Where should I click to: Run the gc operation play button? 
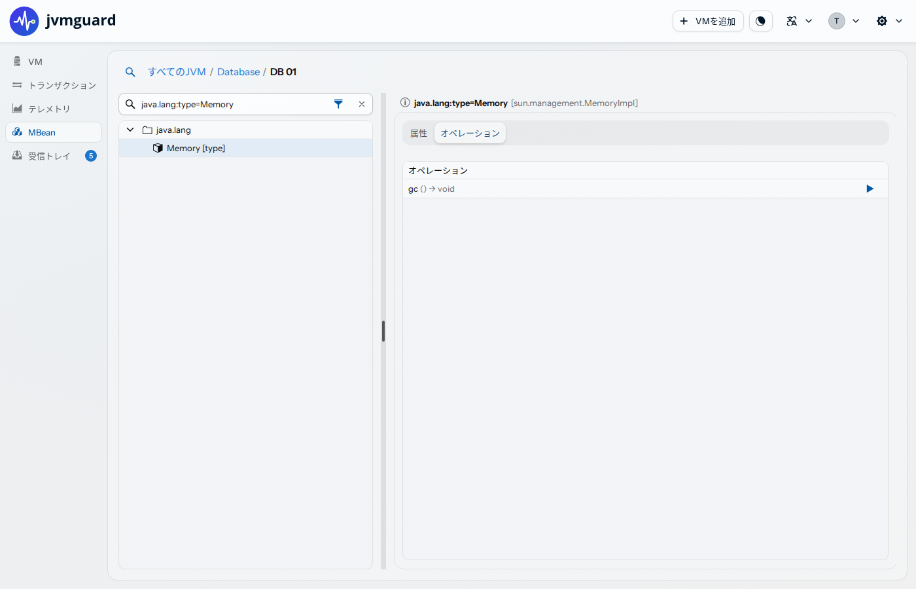pyautogui.click(x=870, y=188)
